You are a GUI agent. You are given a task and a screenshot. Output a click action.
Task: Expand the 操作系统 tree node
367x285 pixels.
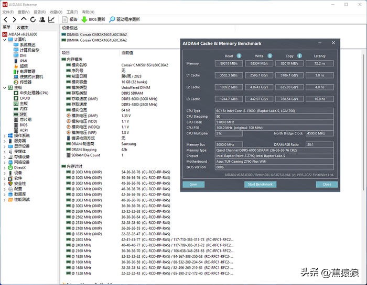pos(5,135)
